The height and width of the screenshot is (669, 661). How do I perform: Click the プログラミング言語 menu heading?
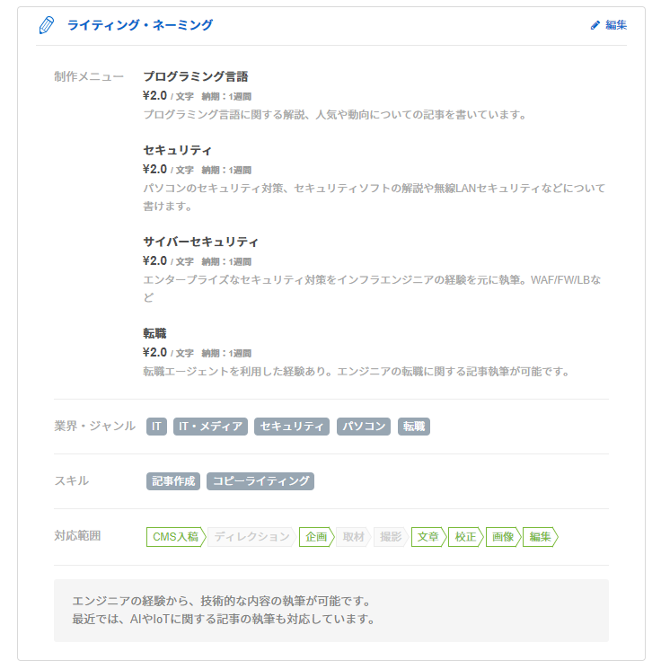[195, 77]
